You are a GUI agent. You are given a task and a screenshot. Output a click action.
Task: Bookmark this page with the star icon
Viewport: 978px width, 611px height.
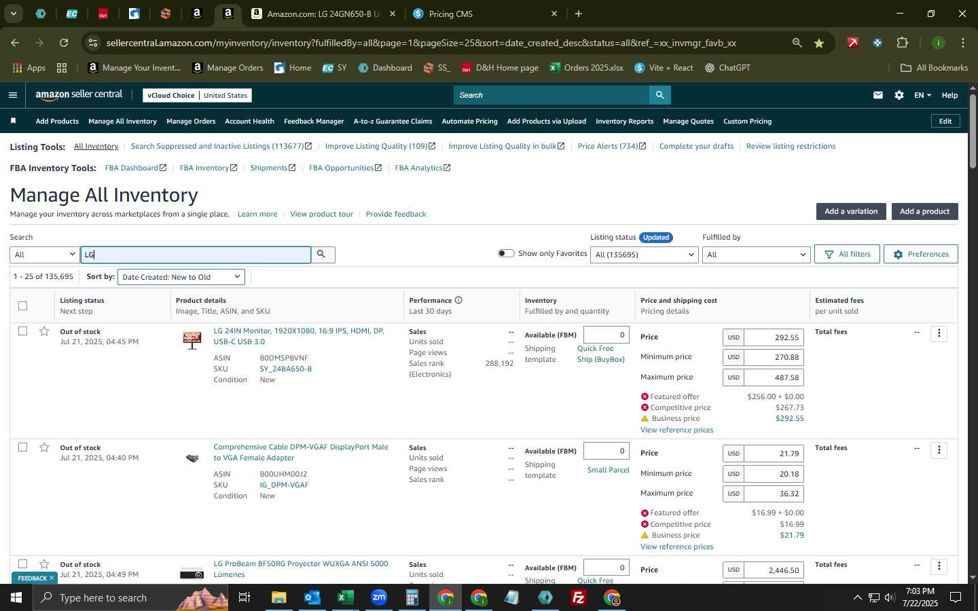819,43
